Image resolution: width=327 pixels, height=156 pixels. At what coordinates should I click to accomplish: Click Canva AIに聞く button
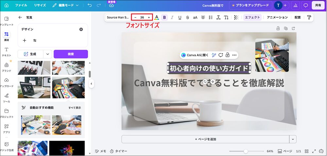(x=195, y=55)
